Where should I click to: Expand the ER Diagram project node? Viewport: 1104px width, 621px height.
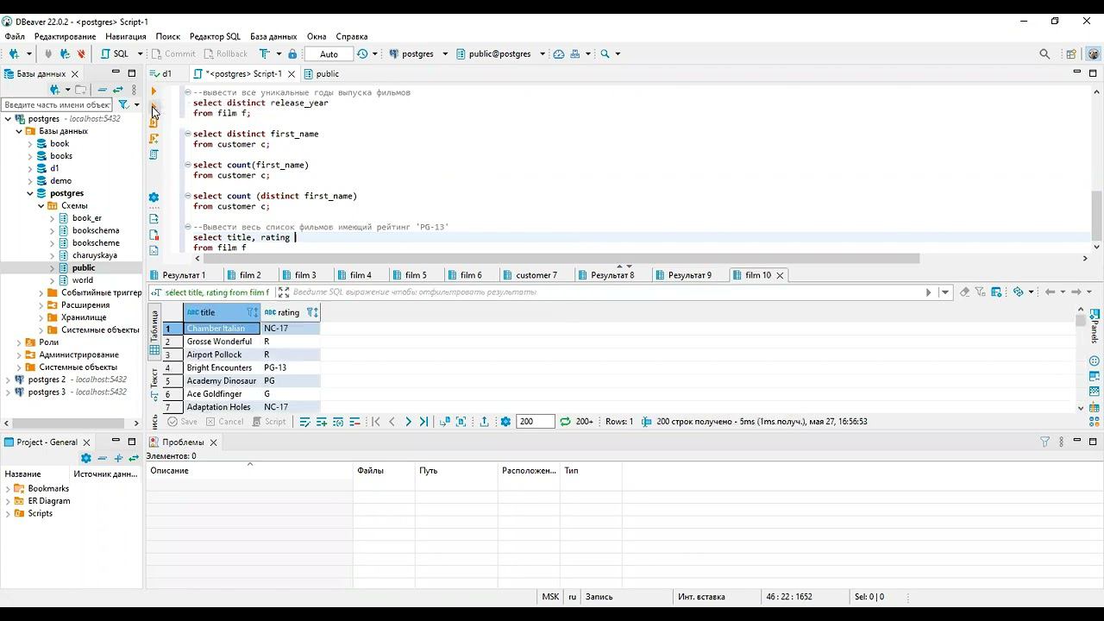pyautogui.click(x=9, y=501)
